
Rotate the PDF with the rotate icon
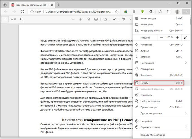88,19
